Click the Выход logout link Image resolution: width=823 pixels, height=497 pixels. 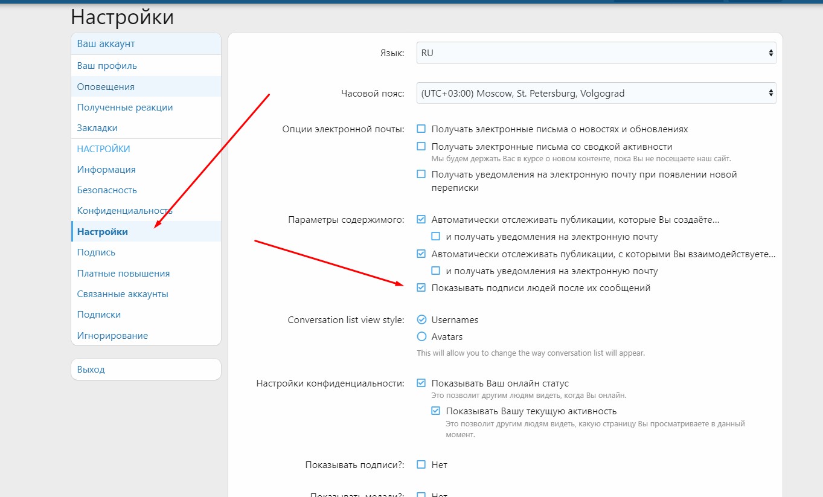tap(91, 370)
